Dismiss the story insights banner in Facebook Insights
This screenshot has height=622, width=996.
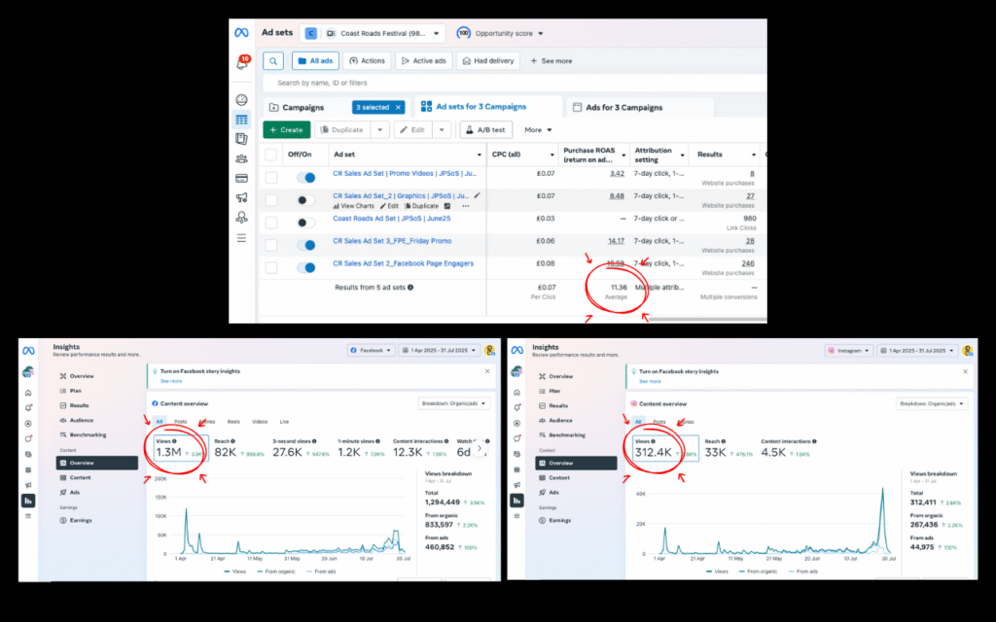pyautogui.click(x=487, y=371)
